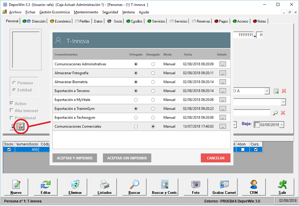
Task: Open detail for Comunicaciones Administrativas
Action: click(222, 64)
